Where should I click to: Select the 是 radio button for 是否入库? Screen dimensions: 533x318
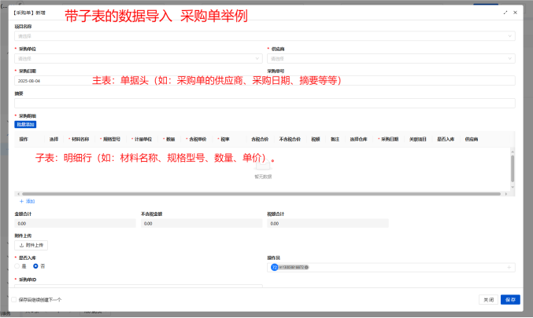point(18,266)
